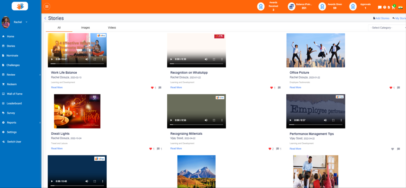Expand the Review sidebar submenu

(40, 75)
